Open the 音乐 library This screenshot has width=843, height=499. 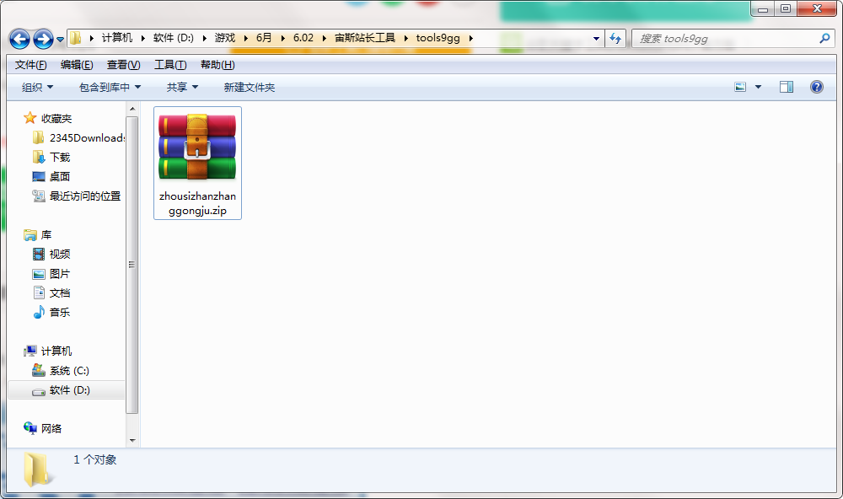coord(60,313)
